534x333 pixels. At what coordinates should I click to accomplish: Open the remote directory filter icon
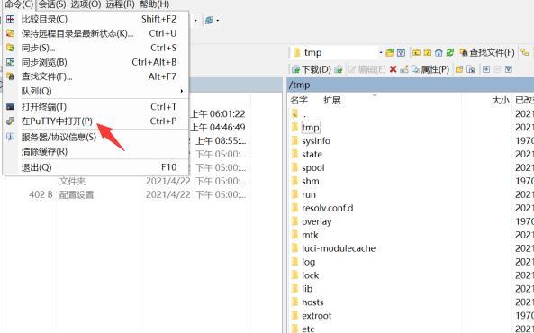[x=401, y=52]
